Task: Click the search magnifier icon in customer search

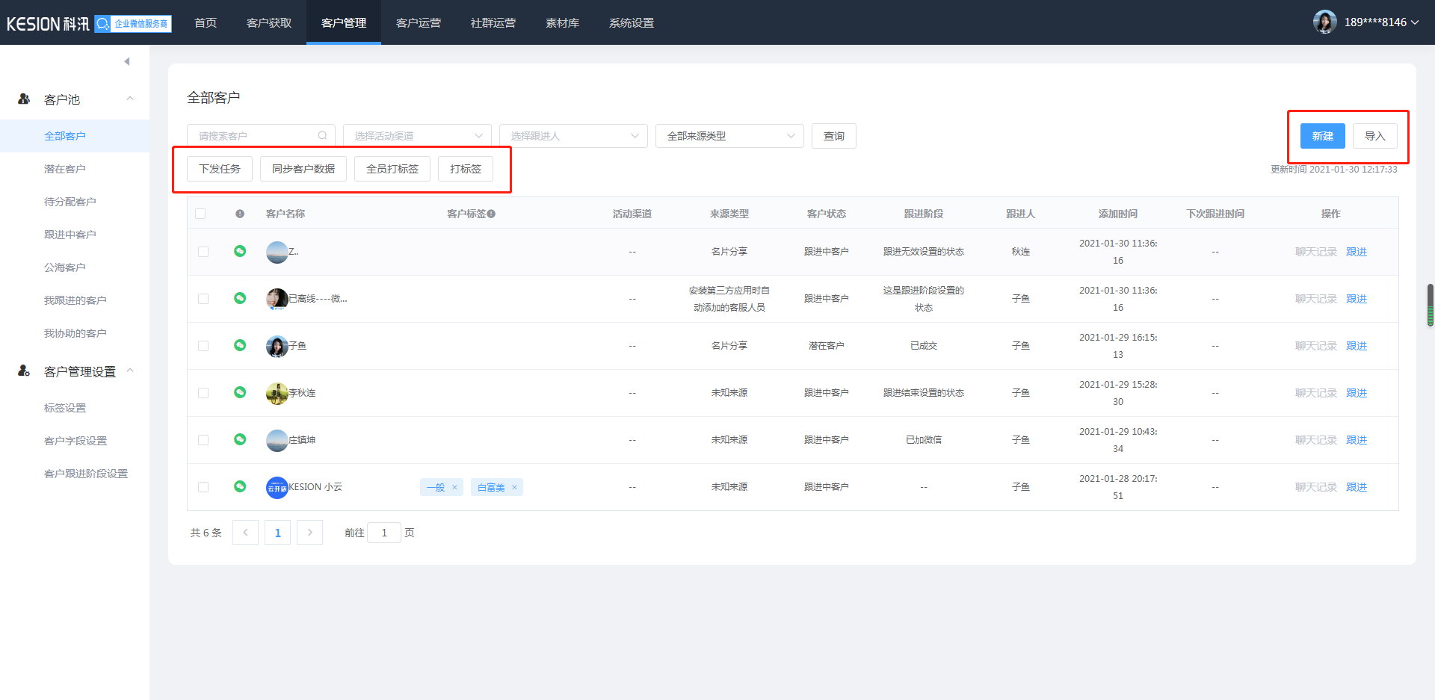Action: [322, 136]
